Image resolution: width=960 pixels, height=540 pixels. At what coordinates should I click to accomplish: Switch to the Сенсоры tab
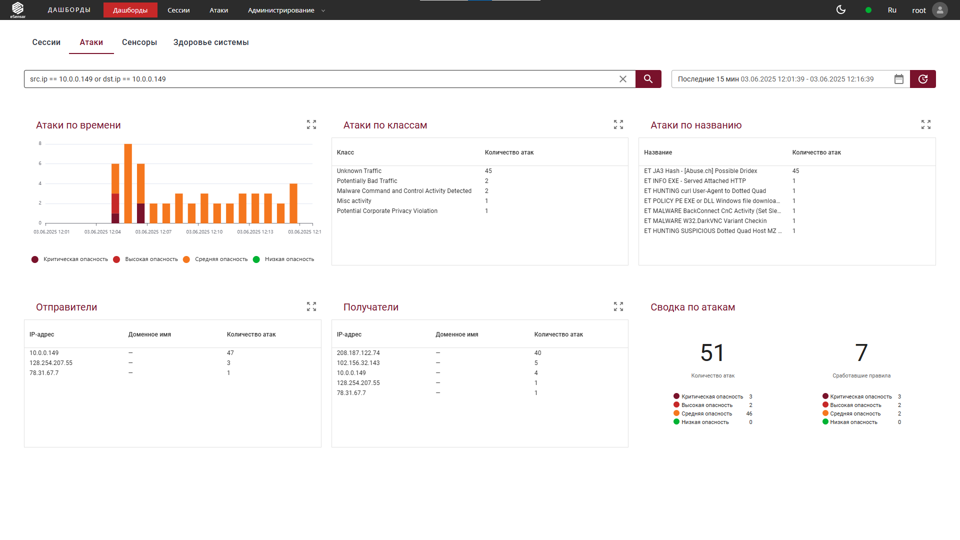click(139, 42)
